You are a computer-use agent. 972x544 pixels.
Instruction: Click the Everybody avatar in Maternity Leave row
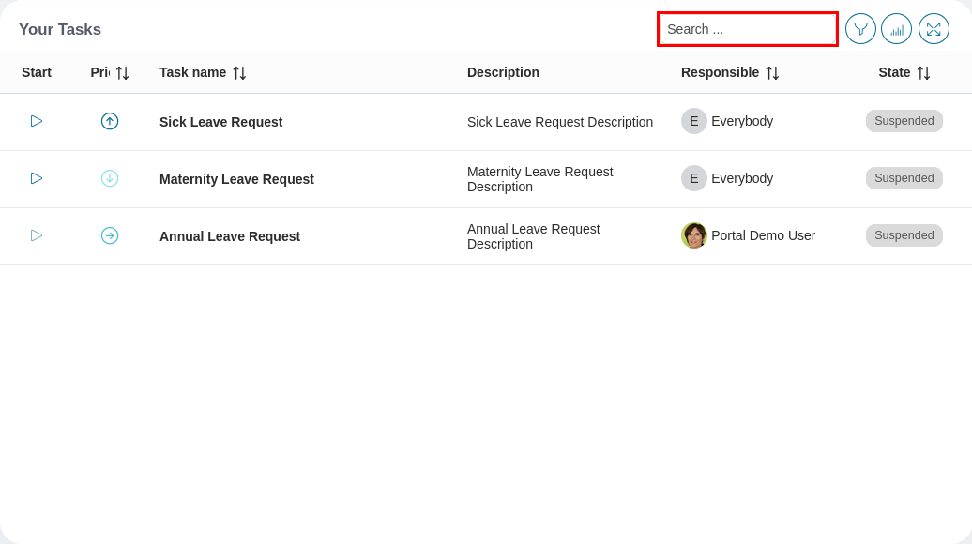tap(694, 178)
